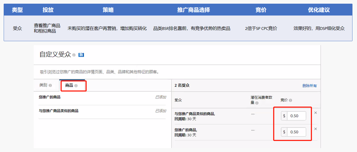357x152 pixels.
Task: Click the 自定义受众 heading
Action: [x=55, y=54]
